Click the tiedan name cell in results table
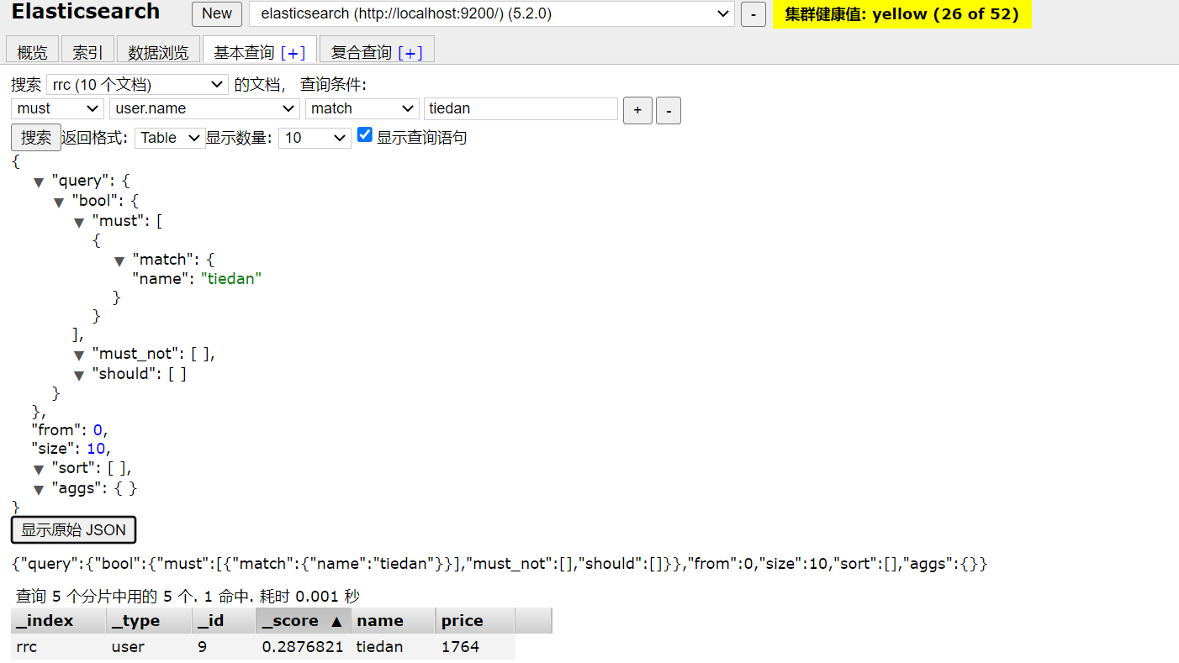 (x=393, y=647)
